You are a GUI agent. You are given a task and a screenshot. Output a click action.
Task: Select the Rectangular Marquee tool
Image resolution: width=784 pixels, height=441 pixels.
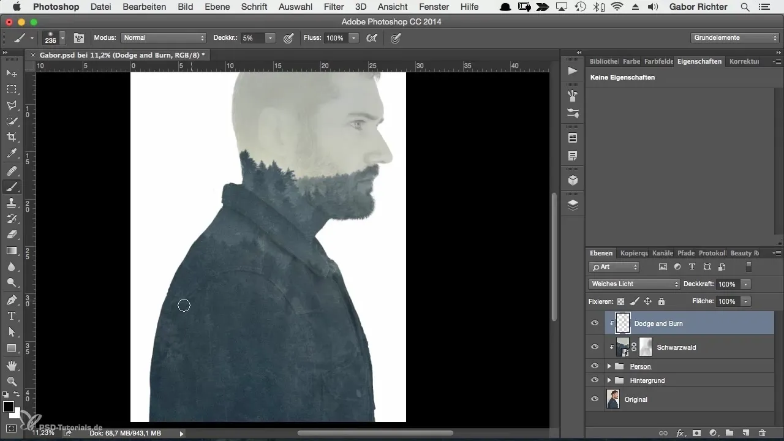tap(12, 89)
